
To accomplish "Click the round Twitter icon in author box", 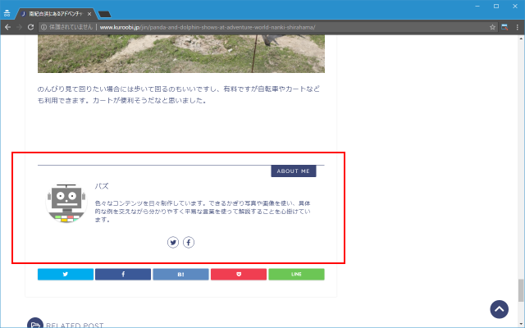I will 173,242.
